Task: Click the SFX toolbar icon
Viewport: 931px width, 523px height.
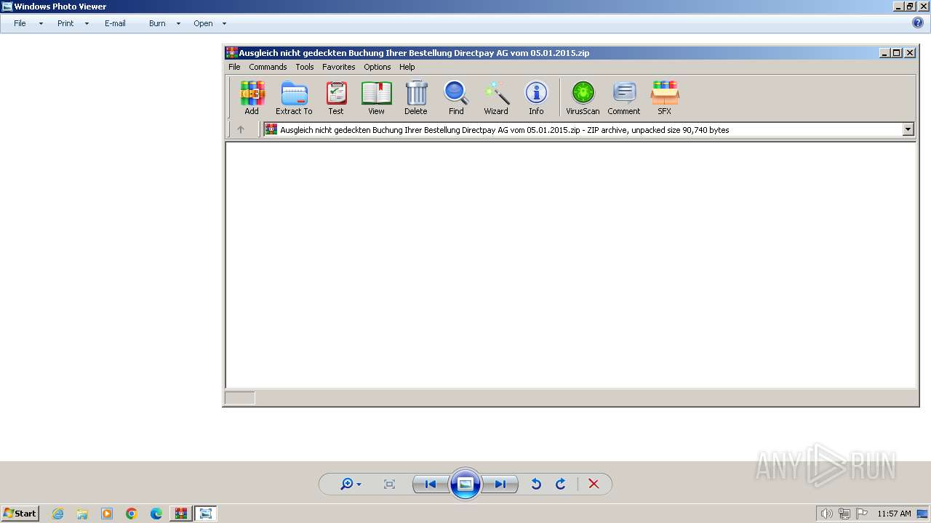Action: pos(665,98)
